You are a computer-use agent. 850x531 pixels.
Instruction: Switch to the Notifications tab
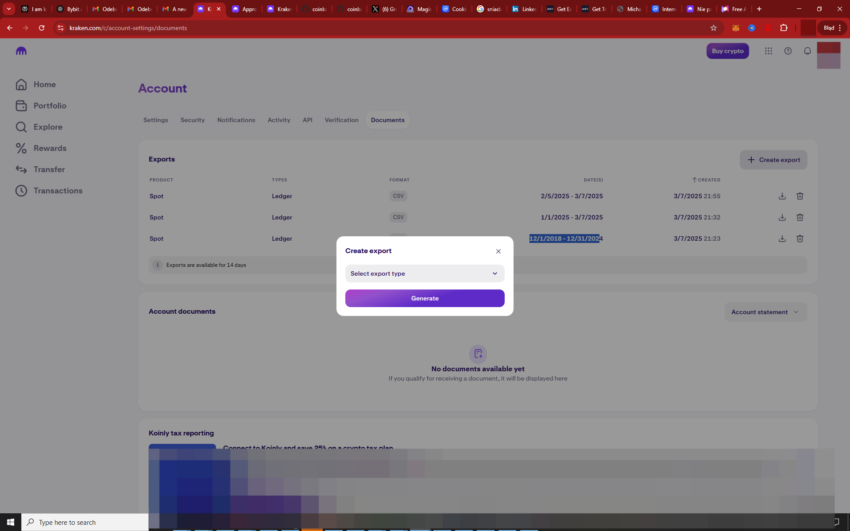tap(236, 120)
